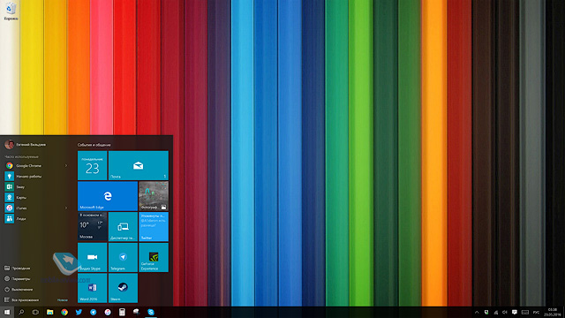Screen dimensions: 565x318
Task: Open the Get Started app with lightbulb icon
Action: [x=36, y=177]
